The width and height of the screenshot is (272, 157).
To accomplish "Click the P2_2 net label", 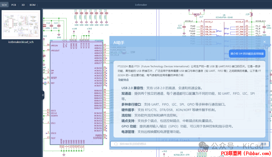I will pos(258,26).
